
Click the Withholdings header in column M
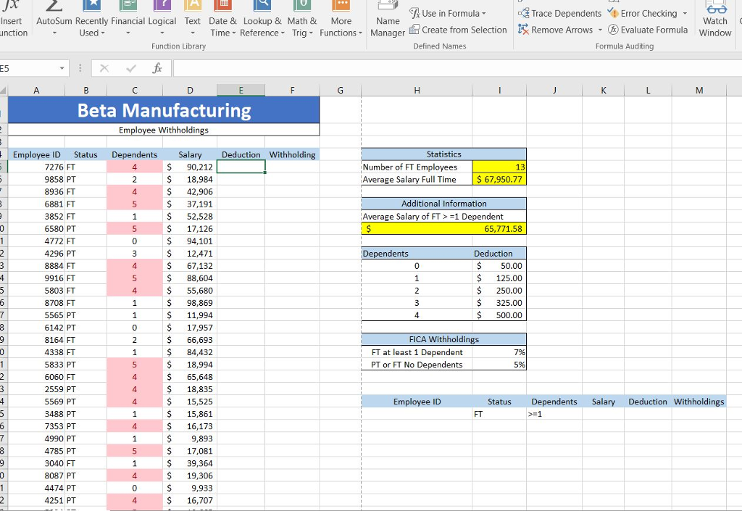(x=699, y=402)
